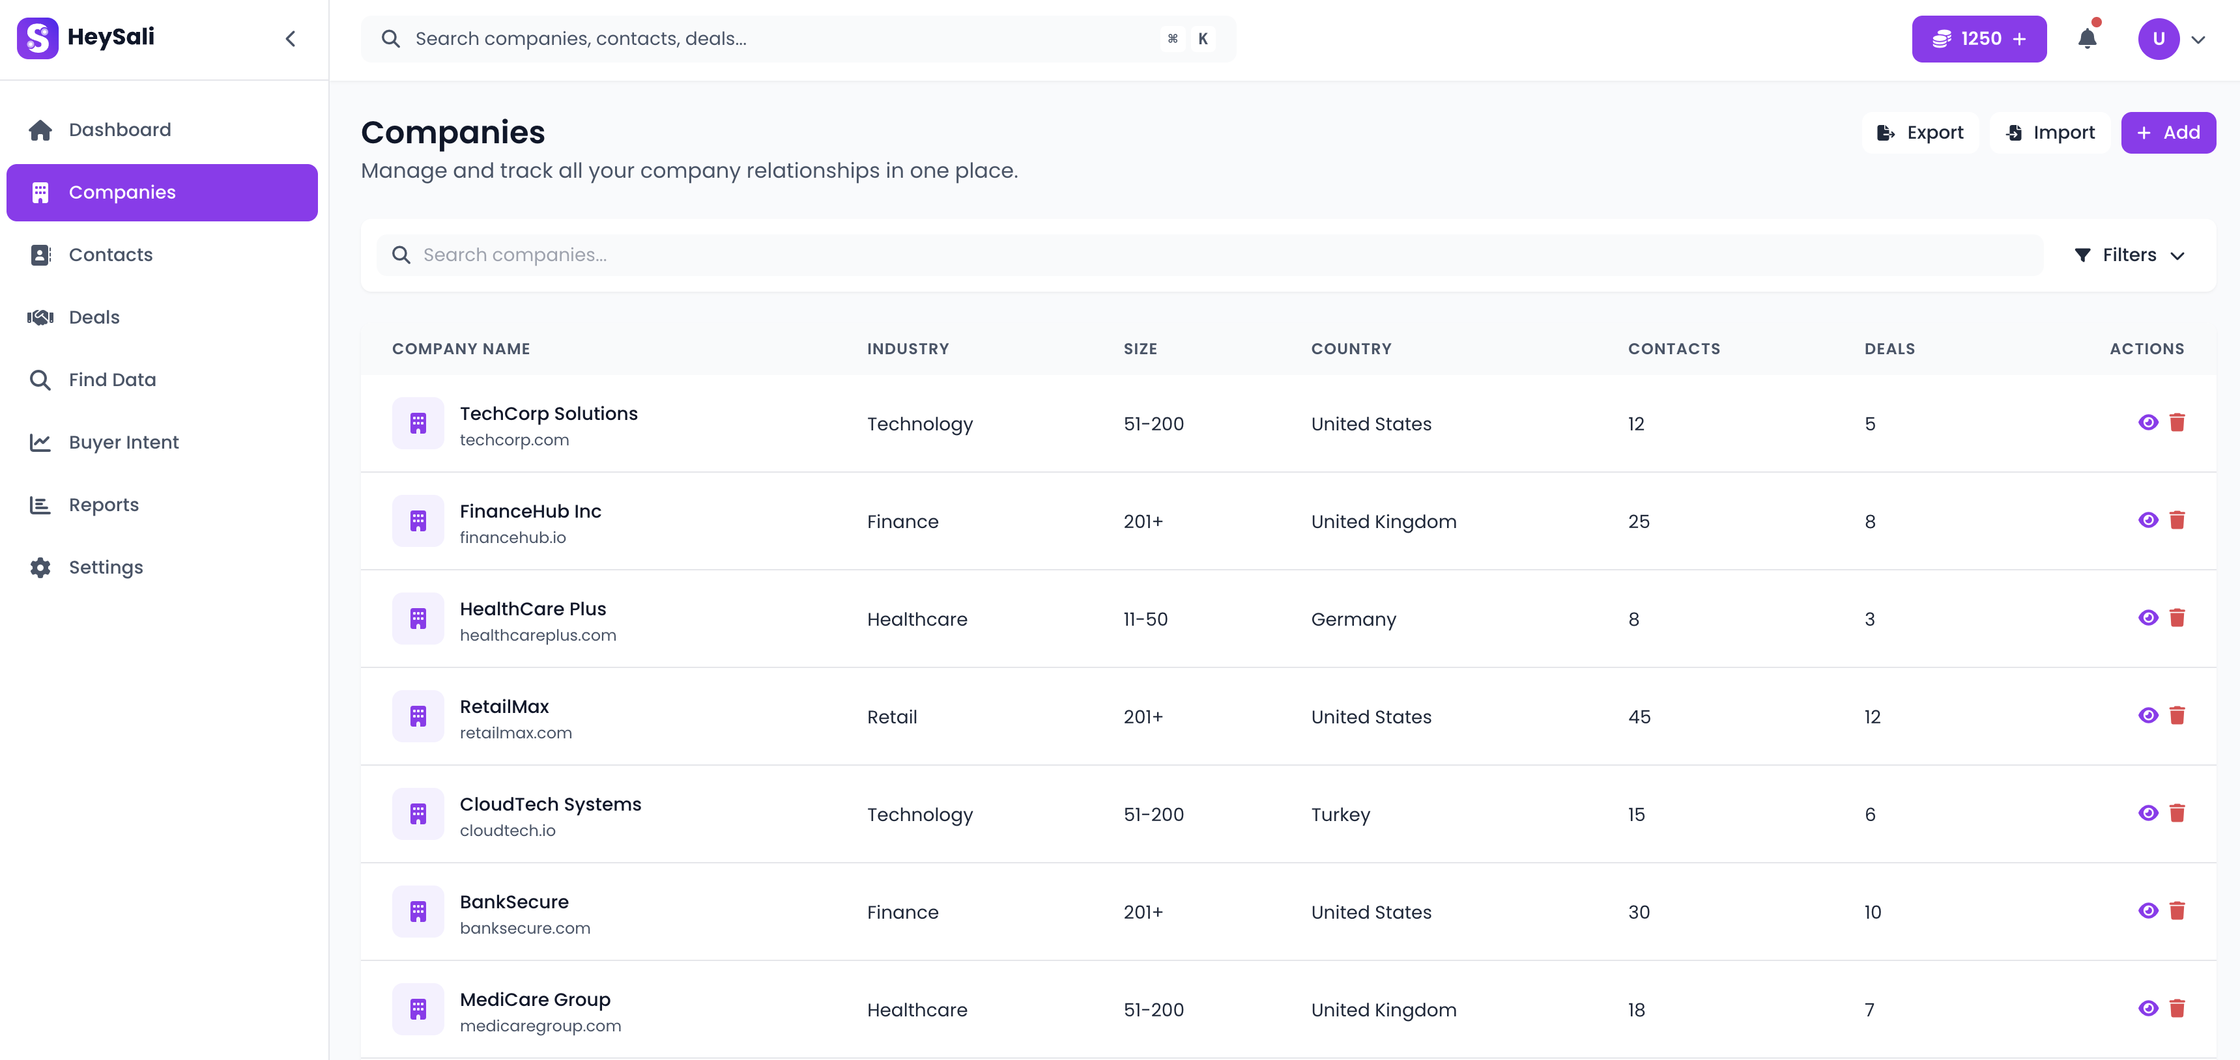Click the notification bell icon
Image resolution: width=2240 pixels, height=1060 pixels.
pyautogui.click(x=2089, y=38)
